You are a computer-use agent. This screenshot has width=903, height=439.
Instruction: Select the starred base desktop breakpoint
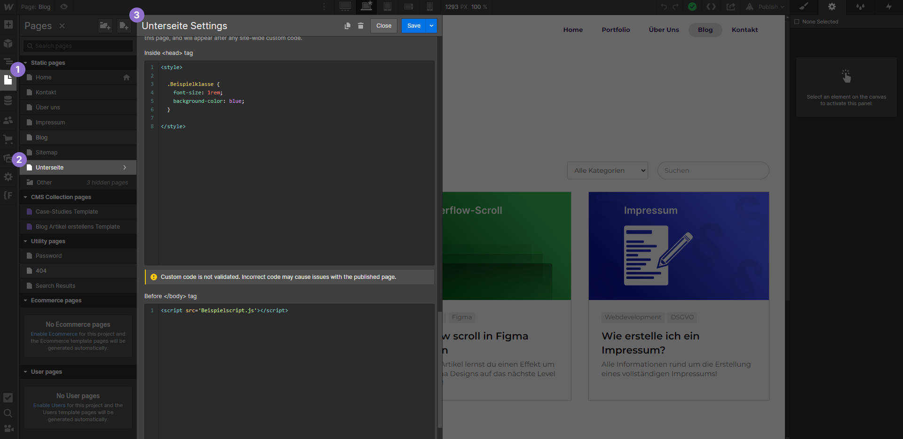coord(366,7)
